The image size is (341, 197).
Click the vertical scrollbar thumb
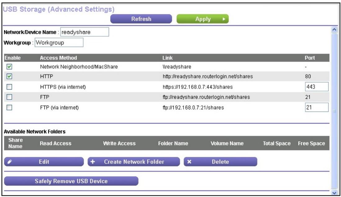point(334,111)
